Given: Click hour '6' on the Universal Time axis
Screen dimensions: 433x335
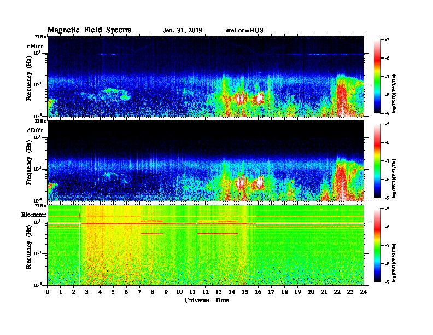Looking at the screenshot, I should click(126, 292).
